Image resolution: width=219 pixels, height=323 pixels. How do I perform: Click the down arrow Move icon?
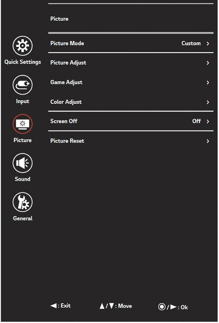[112, 306]
